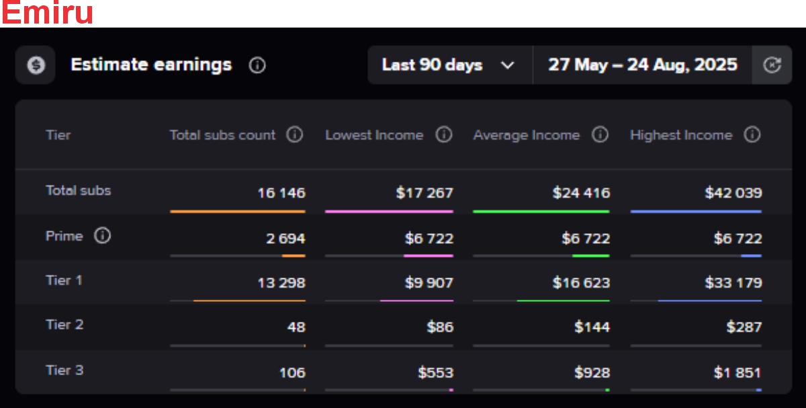Click the Tier column header
This screenshot has height=408, width=806.
(58, 135)
